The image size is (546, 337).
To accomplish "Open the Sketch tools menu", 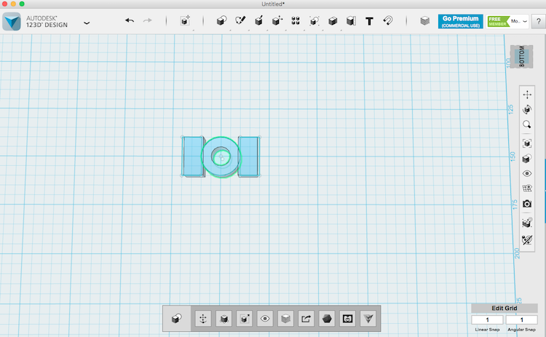I will pos(240,20).
